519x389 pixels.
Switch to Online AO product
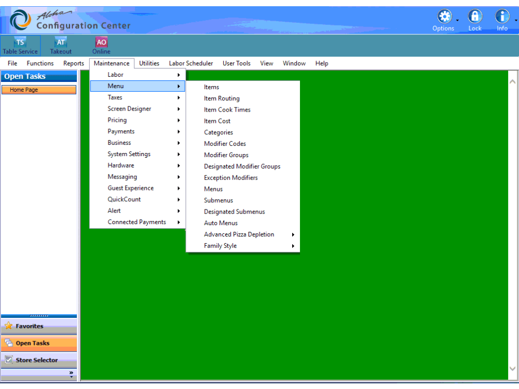point(101,46)
